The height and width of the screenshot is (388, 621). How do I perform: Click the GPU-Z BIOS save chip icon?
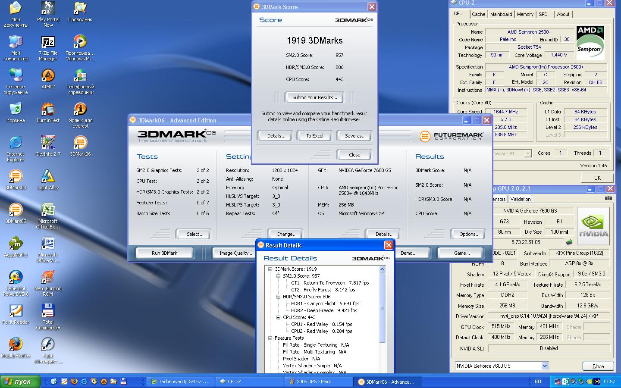click(x=570, y=242)
